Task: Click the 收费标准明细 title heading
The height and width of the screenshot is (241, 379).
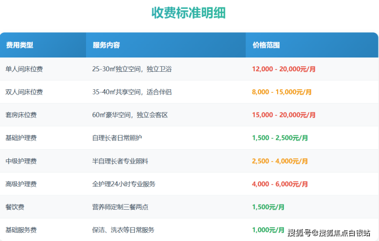Action: pyautogui.click(x=189, y=13)
